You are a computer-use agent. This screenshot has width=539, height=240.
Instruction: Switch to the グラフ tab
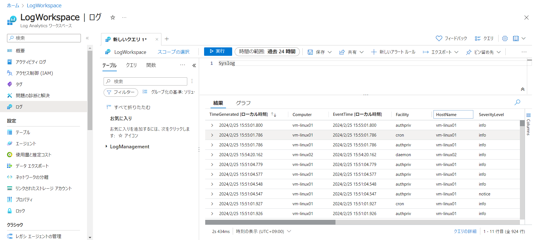[243, 103]
